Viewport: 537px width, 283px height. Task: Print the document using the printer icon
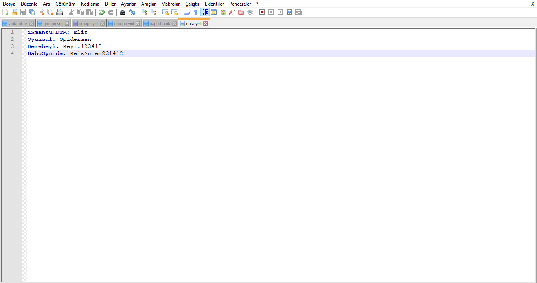pyautogui.click(x=59, y=12)
